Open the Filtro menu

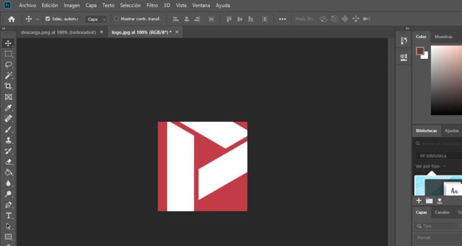click(x=152, y=5)
